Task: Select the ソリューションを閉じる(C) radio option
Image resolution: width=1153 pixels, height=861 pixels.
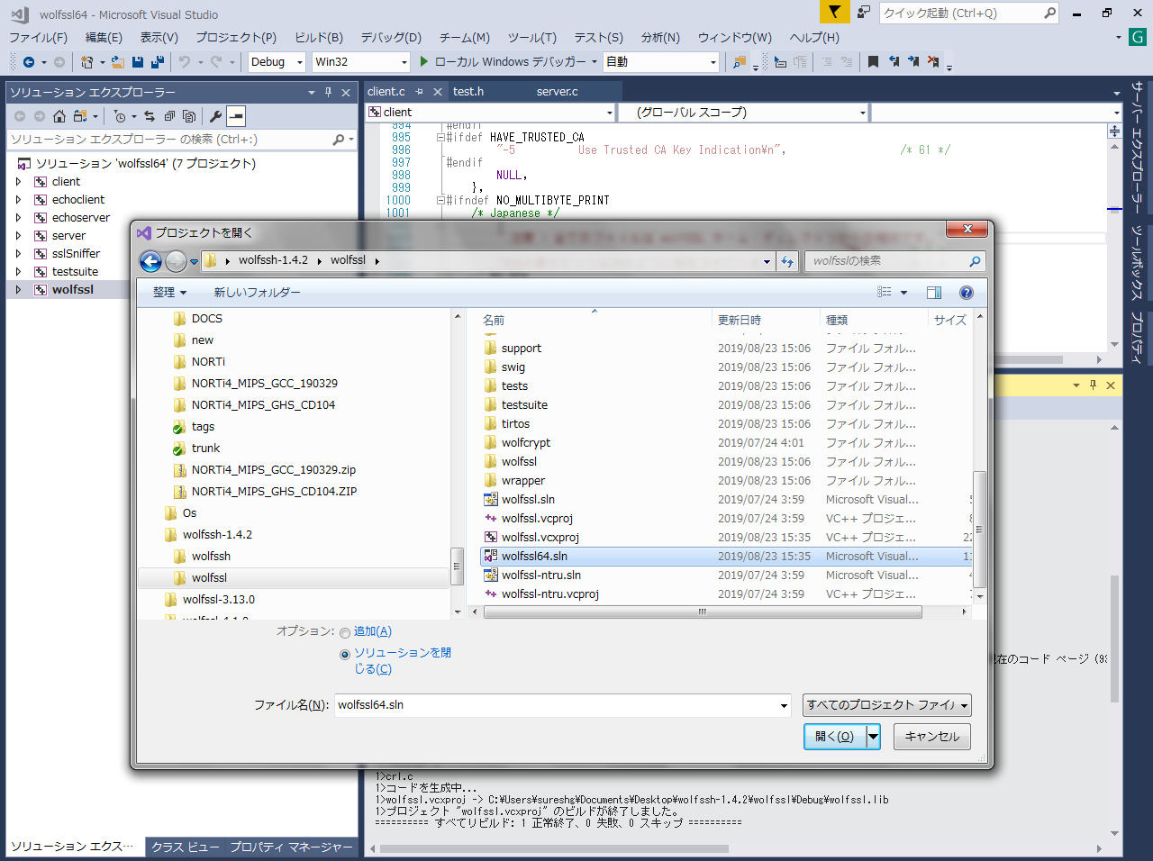Action: (345, 655)
